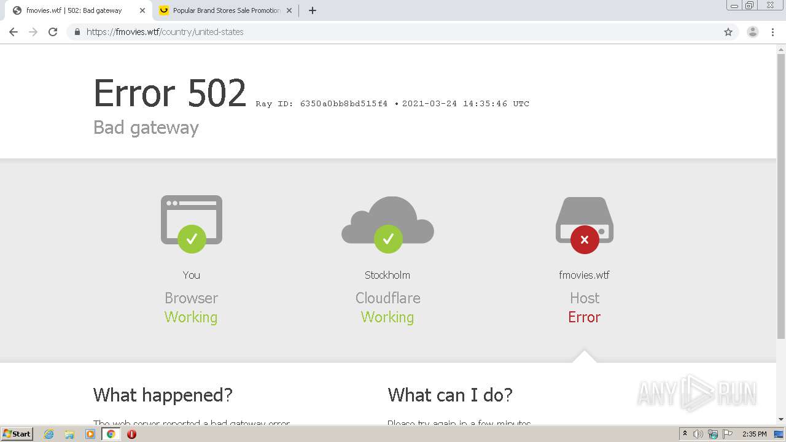Click the Error 502 heading
Viewport: 786px width, 442px height.
(x=170, y=93)
